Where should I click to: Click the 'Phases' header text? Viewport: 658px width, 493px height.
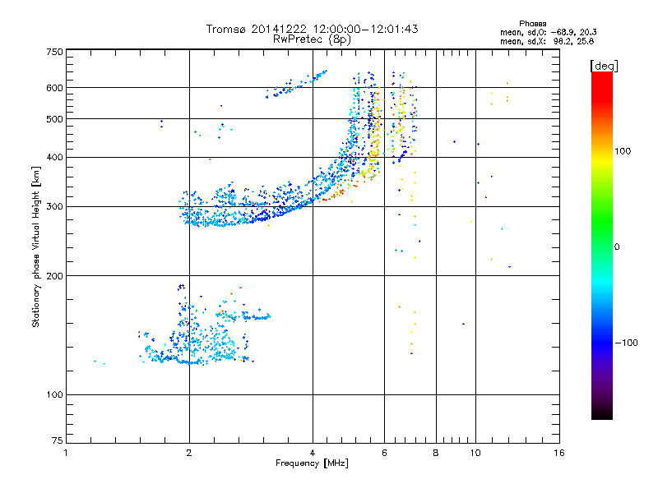tap(532, 24)
